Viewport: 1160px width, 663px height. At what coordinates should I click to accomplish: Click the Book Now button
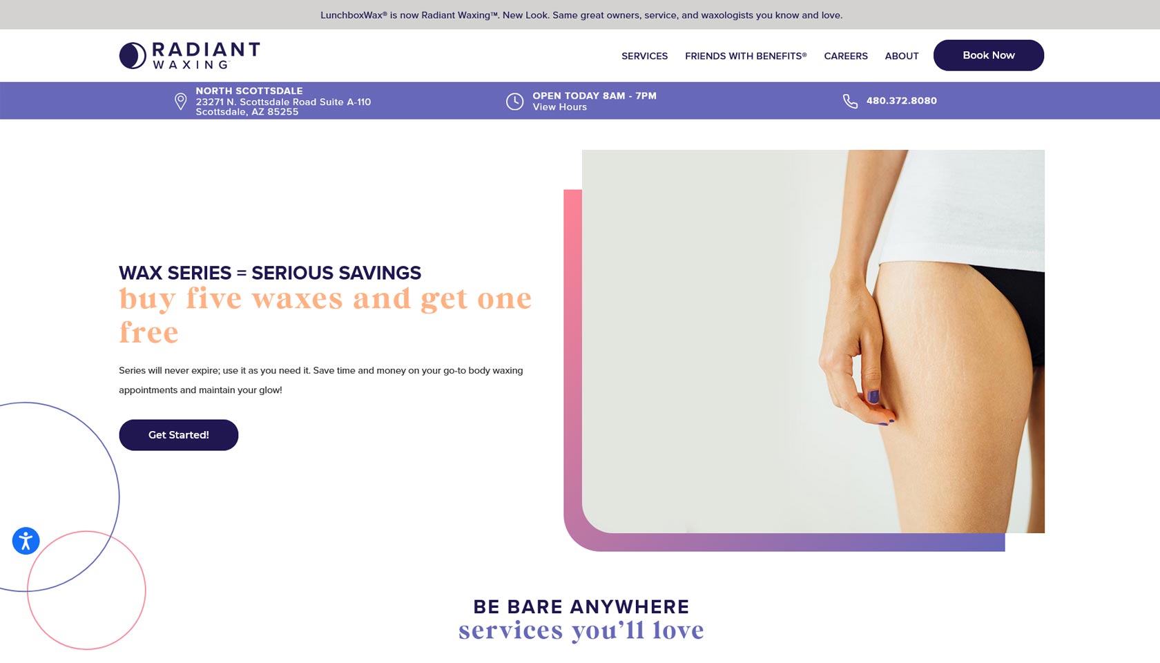click(989, 55)
